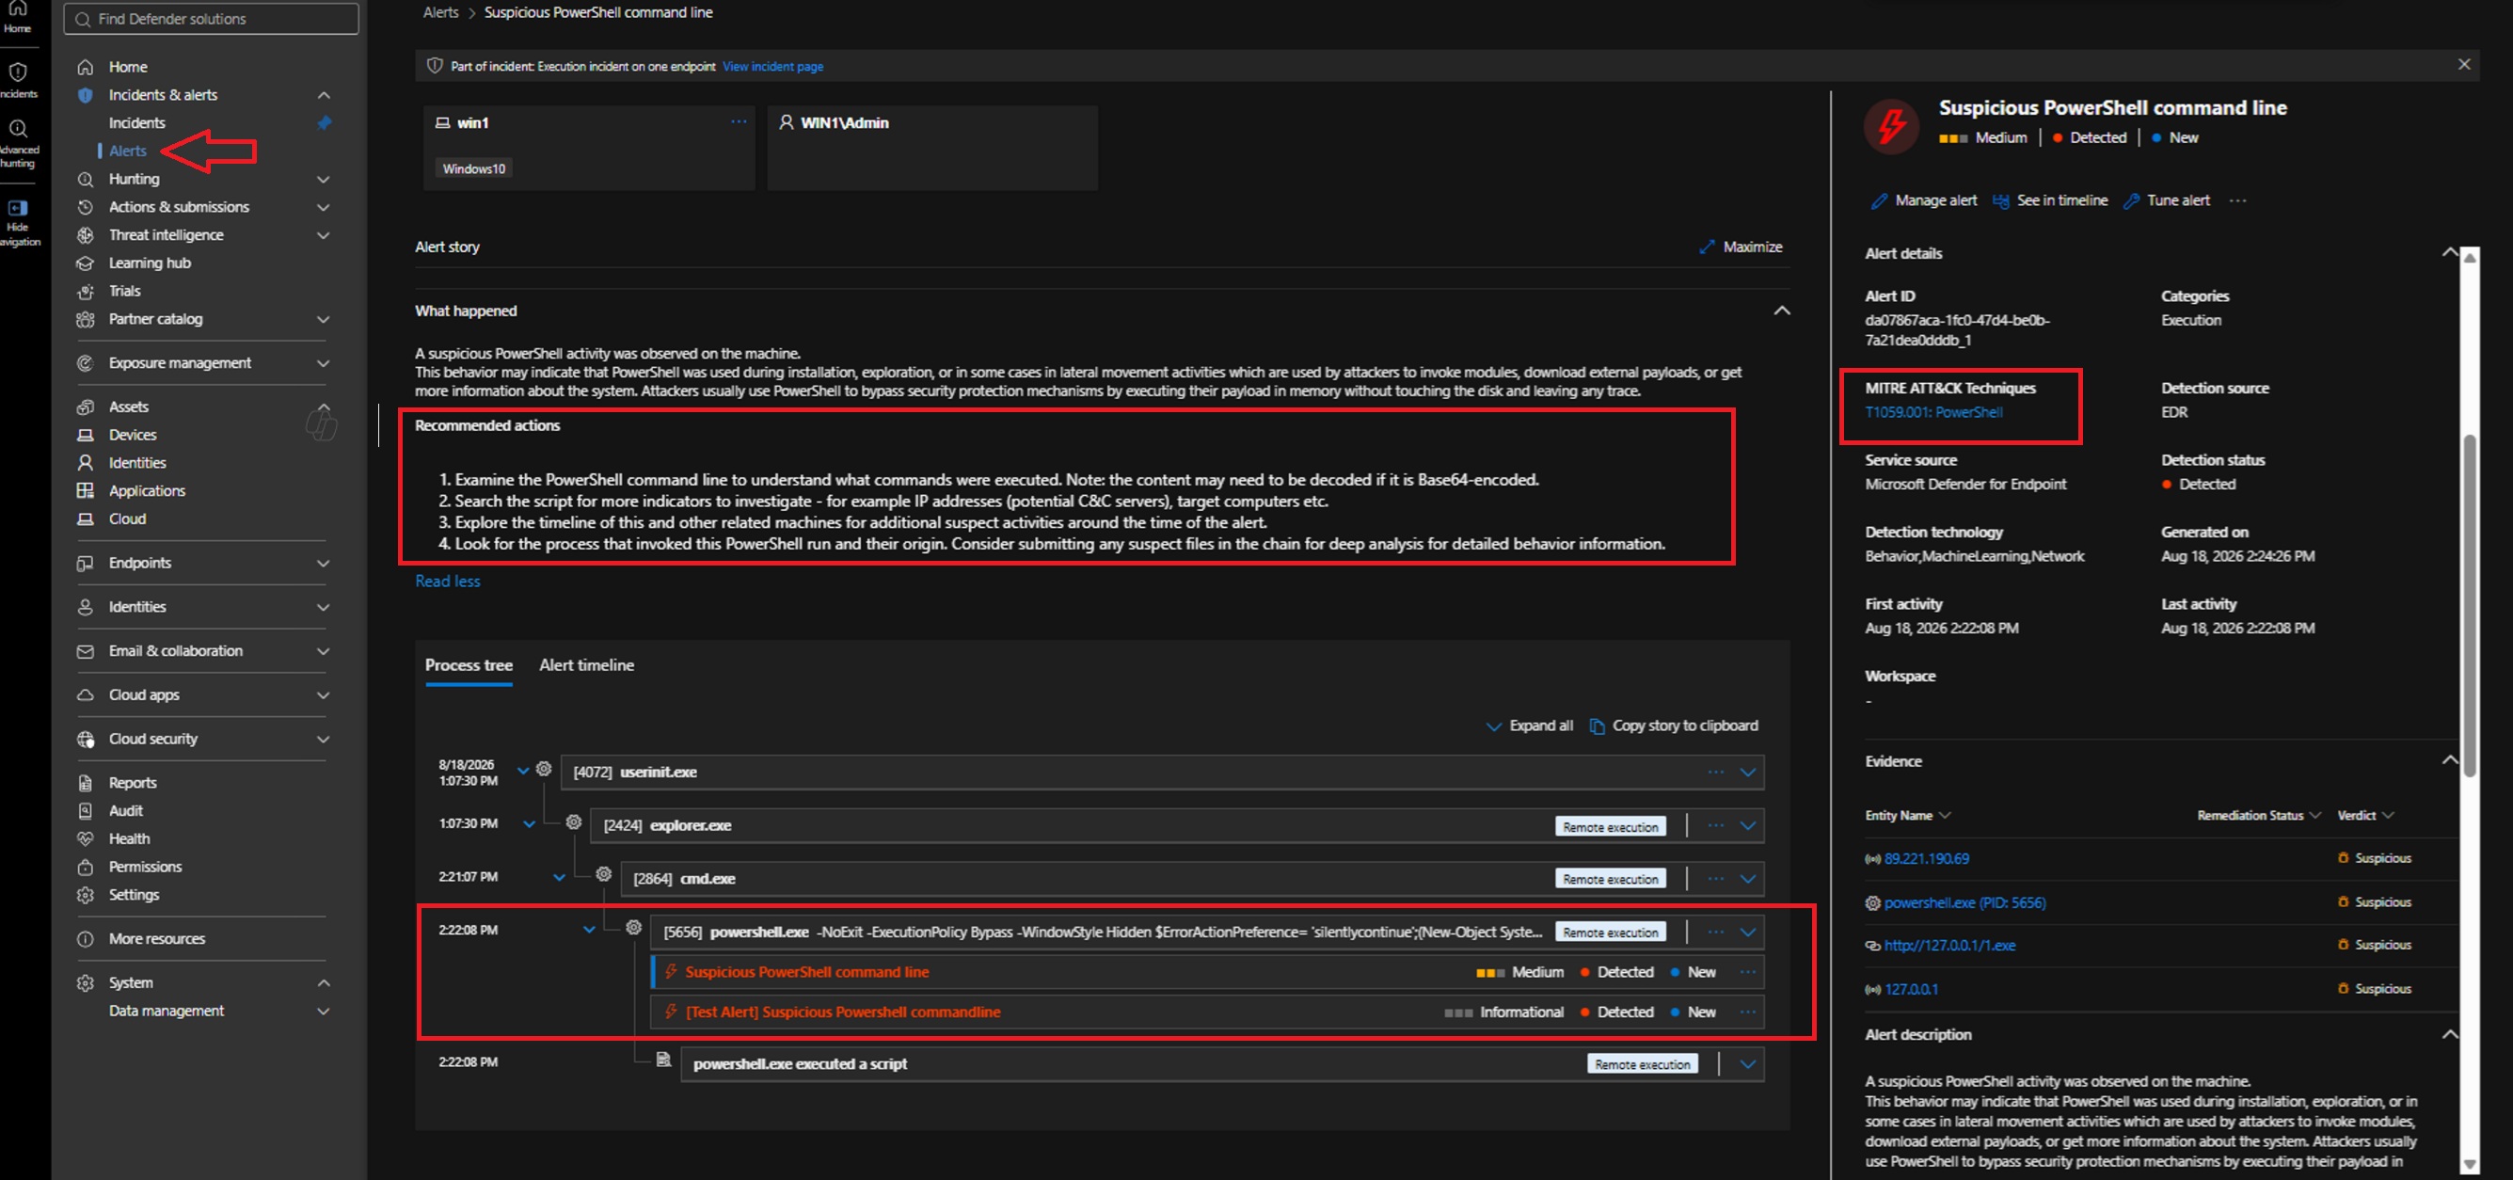2513x1180 pixels.
Task: Open Devices under Assets
Action: pyautogui.click(x=133, y=436)
